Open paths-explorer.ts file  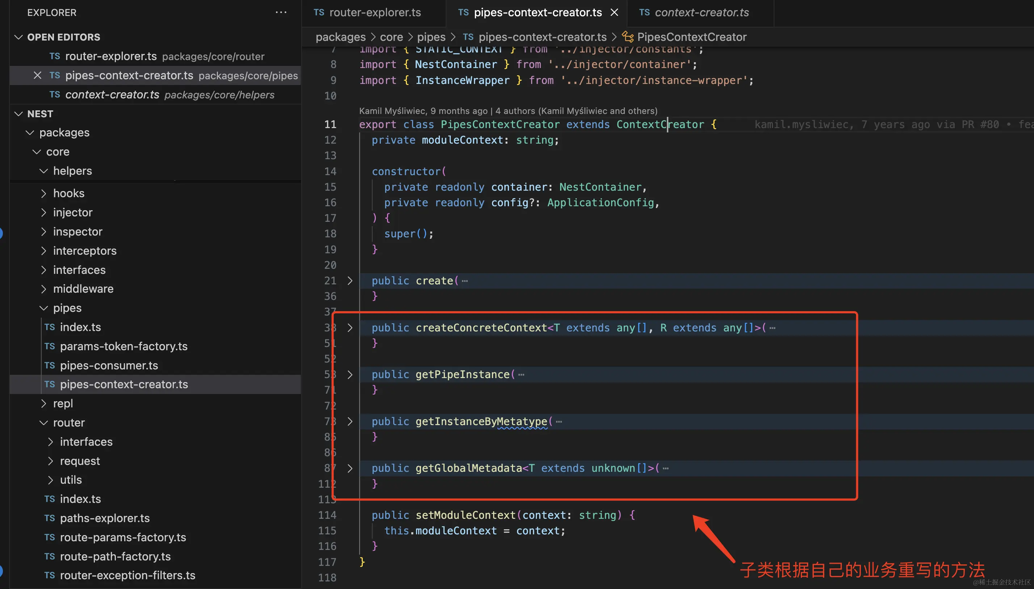[155, 518]
